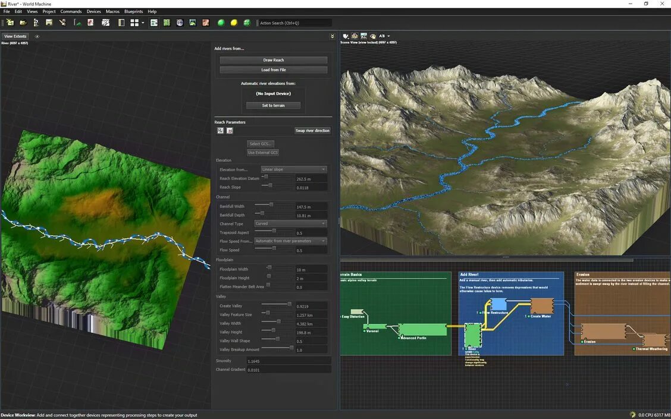Click the question mark help icon
671x419 pixels.
[36, 23]
